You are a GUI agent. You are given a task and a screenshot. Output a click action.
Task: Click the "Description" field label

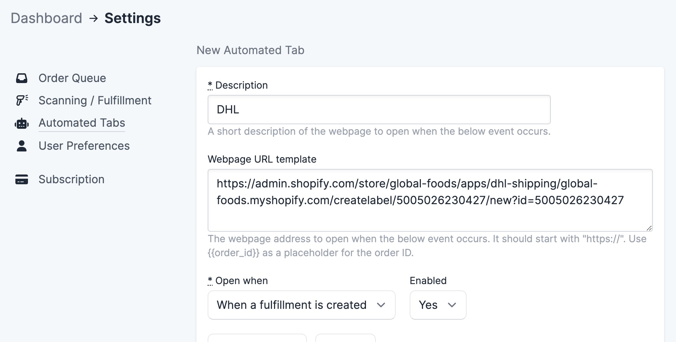[x=241, y=85]
